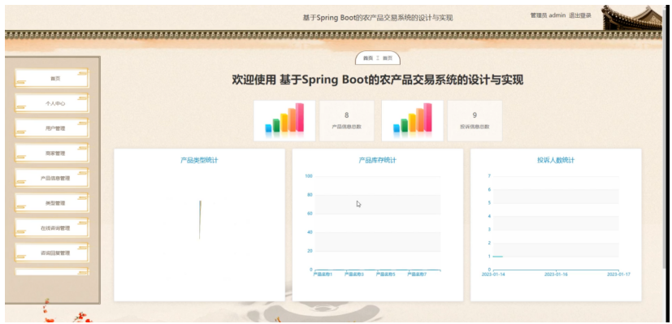Click the data bar at 2023-01-14
Viewport: 672px width, 324px height.
coord(497,257)
